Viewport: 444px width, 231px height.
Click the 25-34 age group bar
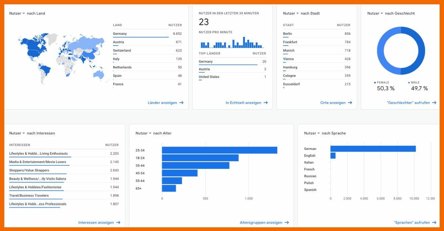click(x=219, y=150)
